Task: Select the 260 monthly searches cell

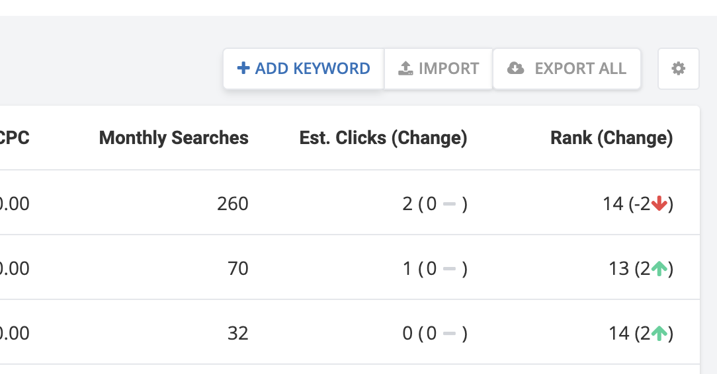Action: [x=233, y=204]
